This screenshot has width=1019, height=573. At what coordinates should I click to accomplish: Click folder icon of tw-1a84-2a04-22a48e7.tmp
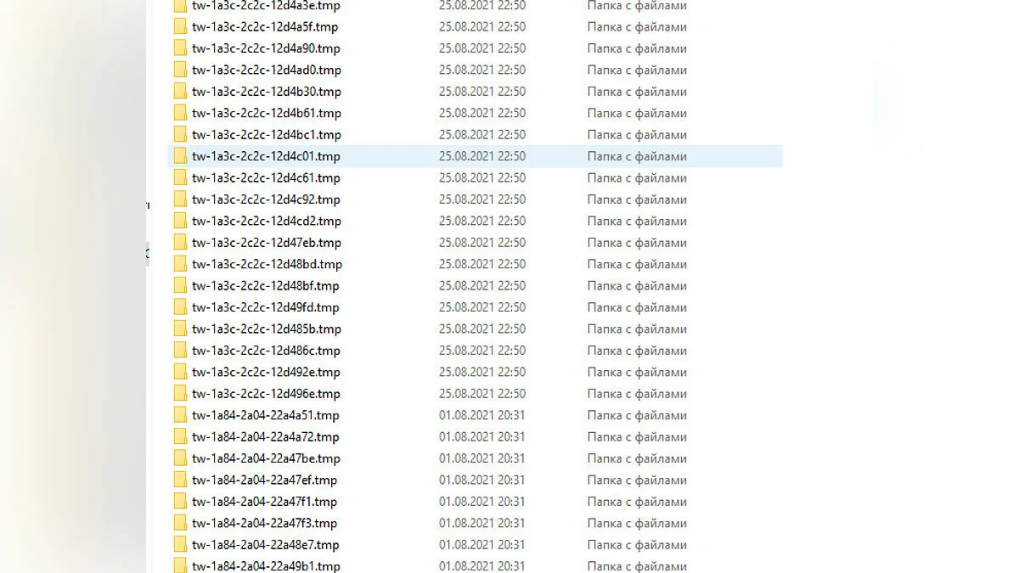[x=180, y=545]
